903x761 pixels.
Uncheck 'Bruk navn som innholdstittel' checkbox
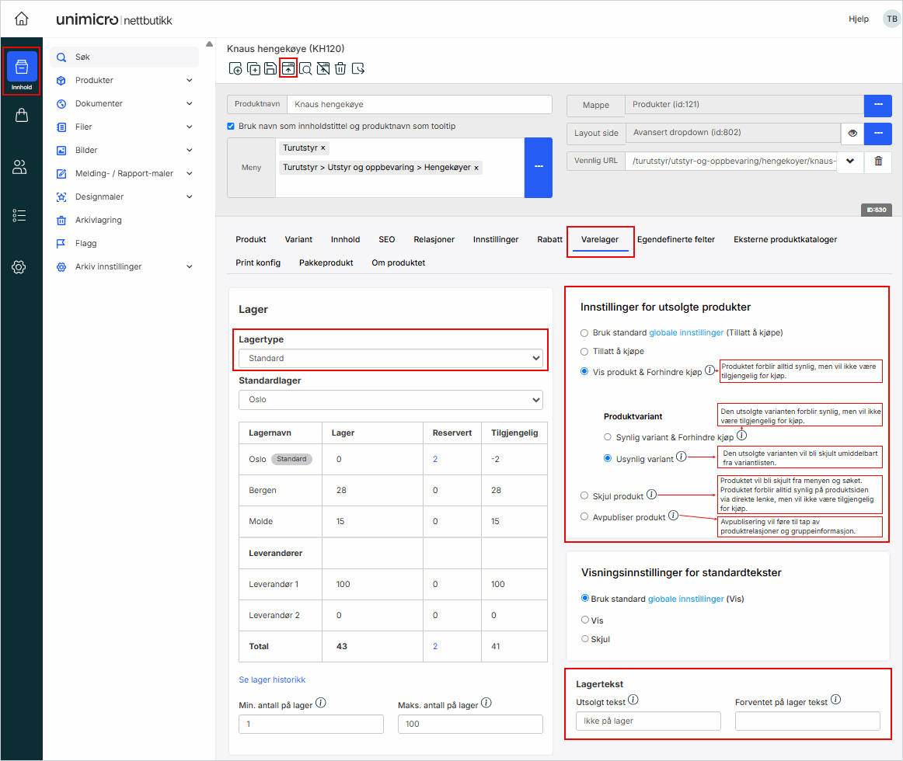click(x=230, y=125)
